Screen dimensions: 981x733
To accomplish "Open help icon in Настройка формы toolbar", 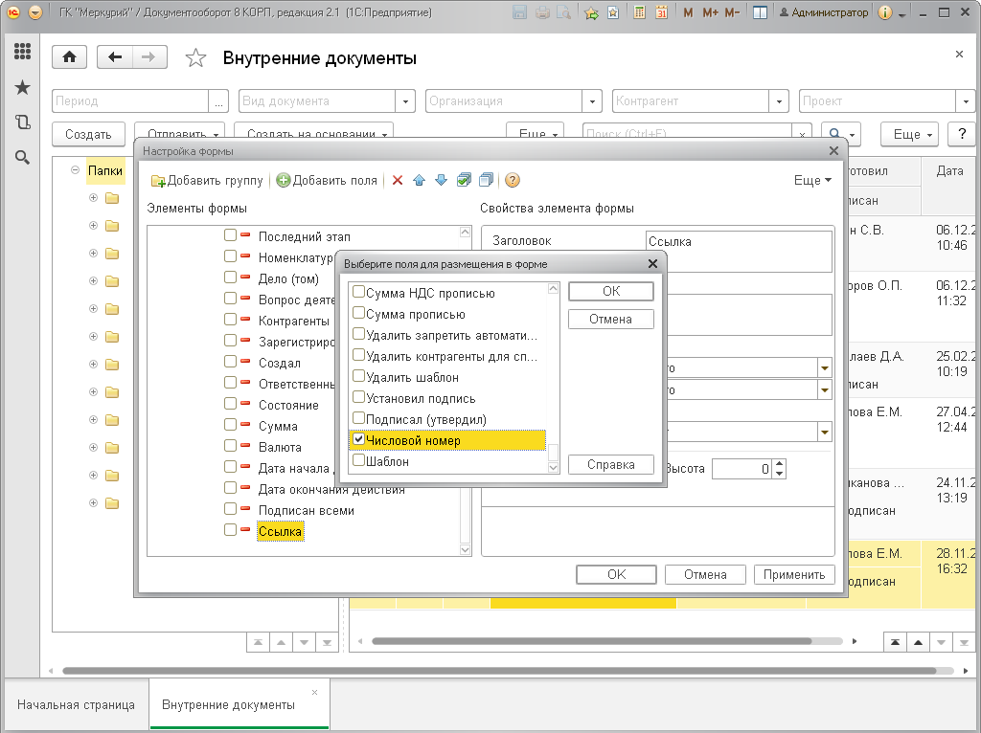I will pyautogui.click(x=513, y=181).
